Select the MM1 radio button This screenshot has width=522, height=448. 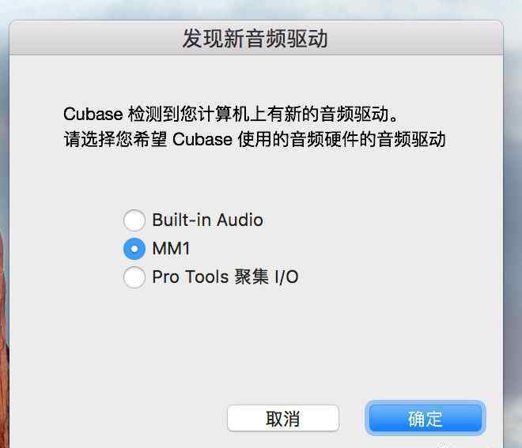[x=134, y=249]
